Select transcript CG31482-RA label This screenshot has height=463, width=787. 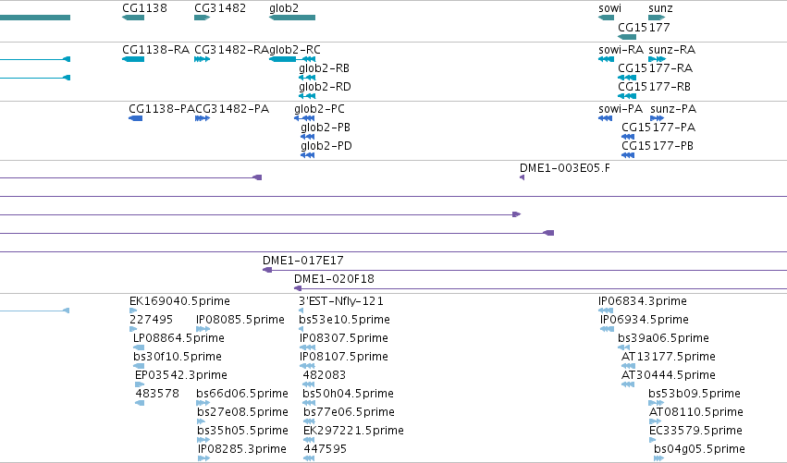tap(232, 50)
